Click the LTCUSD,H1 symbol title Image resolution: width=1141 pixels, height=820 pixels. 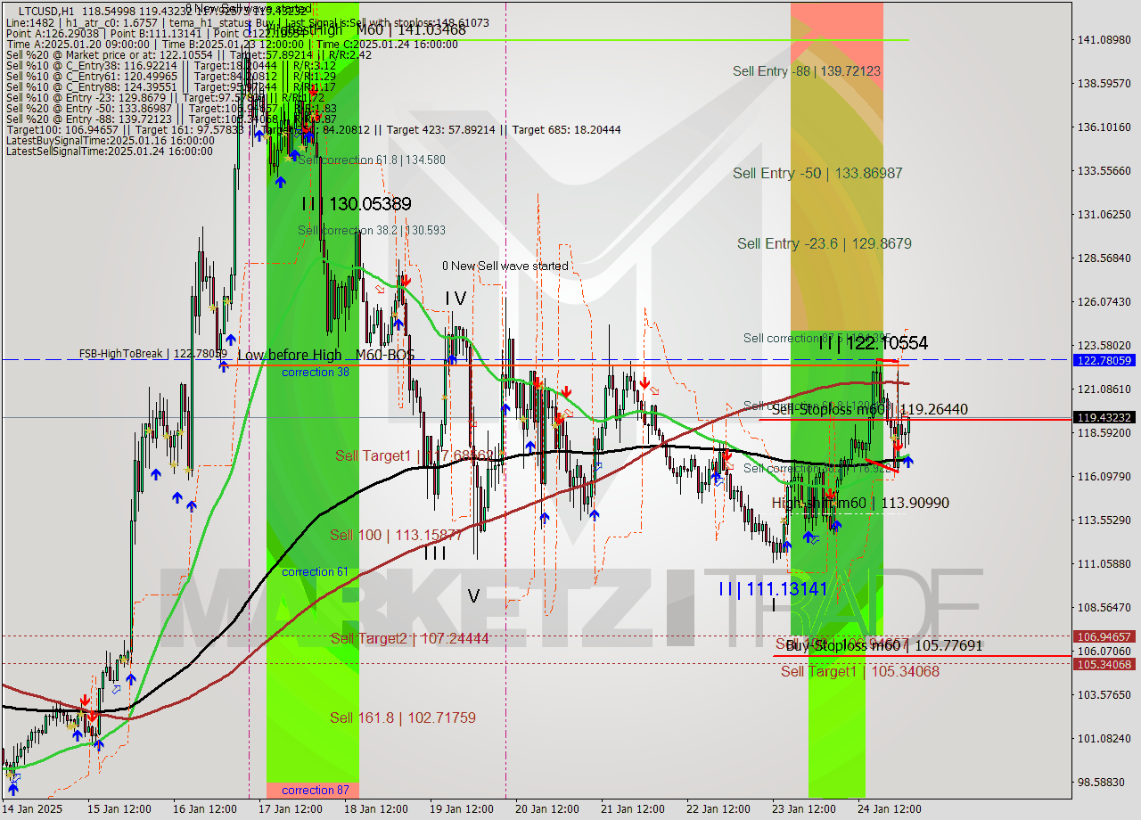47,10
